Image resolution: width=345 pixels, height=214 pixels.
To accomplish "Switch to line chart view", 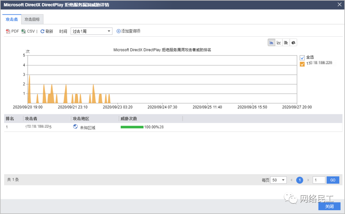I will click(x=279, y=42).
